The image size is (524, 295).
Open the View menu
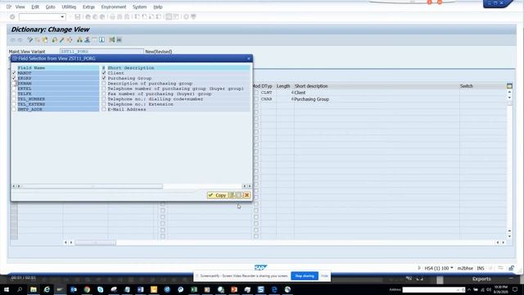20,7
